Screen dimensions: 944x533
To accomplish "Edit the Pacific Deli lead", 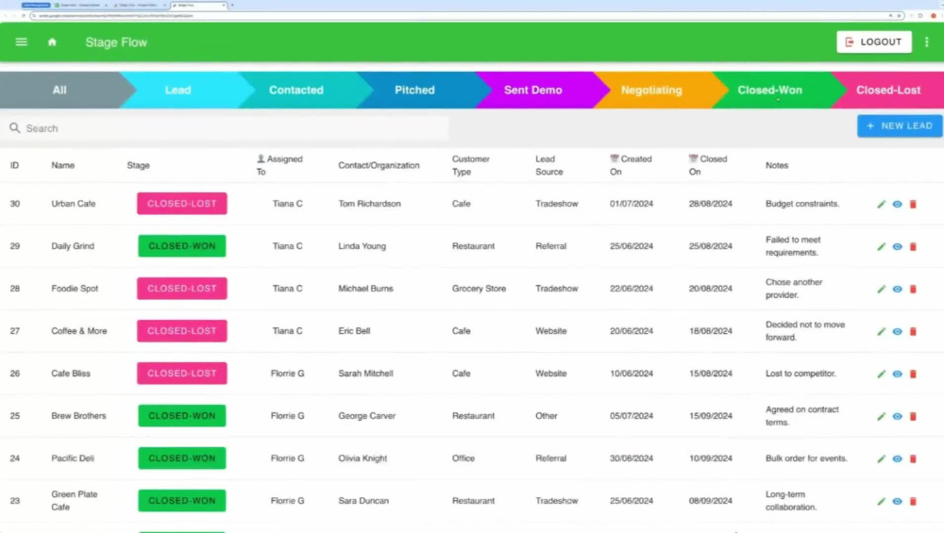I will point(882,459).
